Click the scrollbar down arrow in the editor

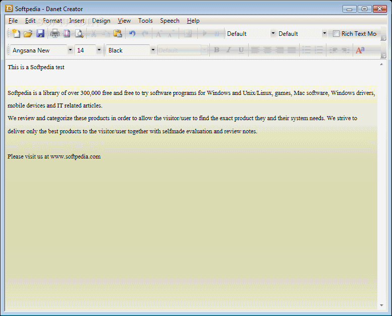(x=381, y=305)
